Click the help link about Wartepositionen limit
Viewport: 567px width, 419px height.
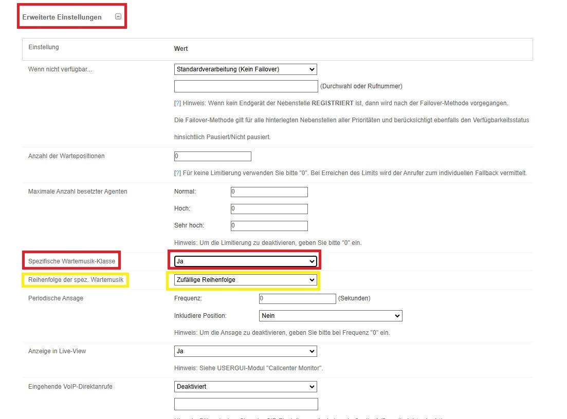(178, 173)
